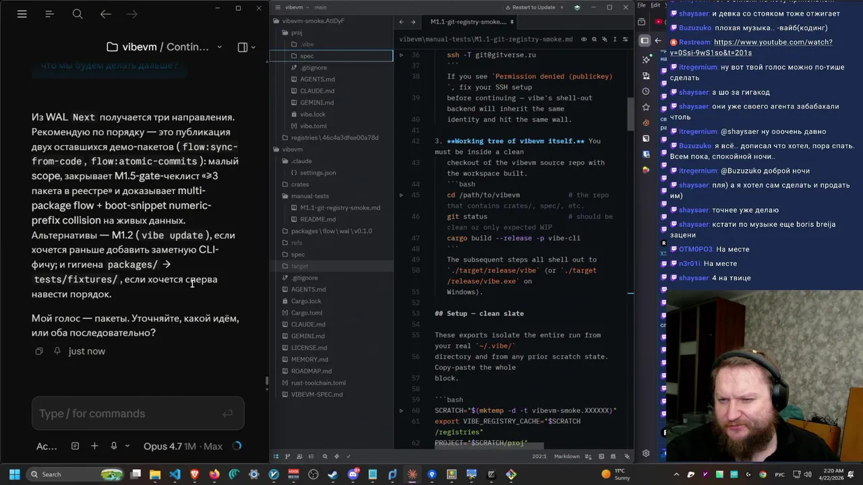Viewport: 863px width, 485px height.
Task: Open editor settings sliders icon in breadcrumb bar
Action: (626, 39)
